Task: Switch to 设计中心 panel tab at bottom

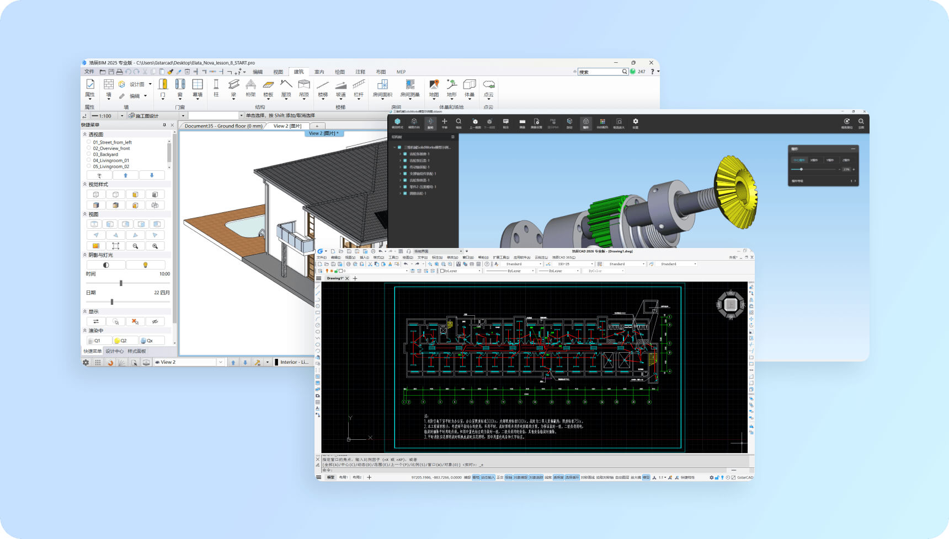Action: [x=114, y=351]
